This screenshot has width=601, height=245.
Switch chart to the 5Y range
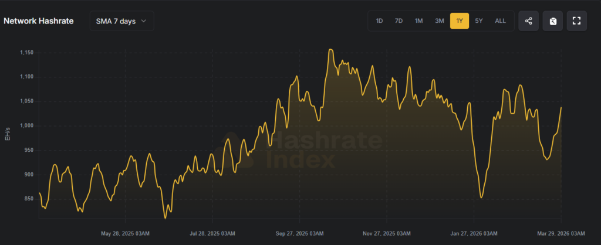pyautogui.click(x=479, y=21)
